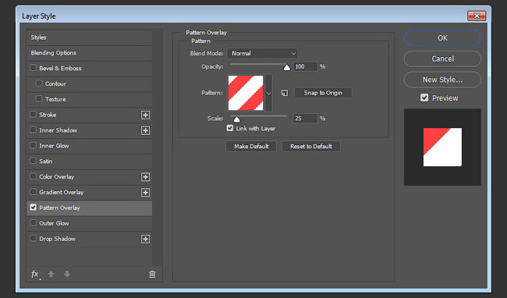Enable the Color Overlay checkbox
The height and width of the screenshot is (298, 507).
coord(33,176)
